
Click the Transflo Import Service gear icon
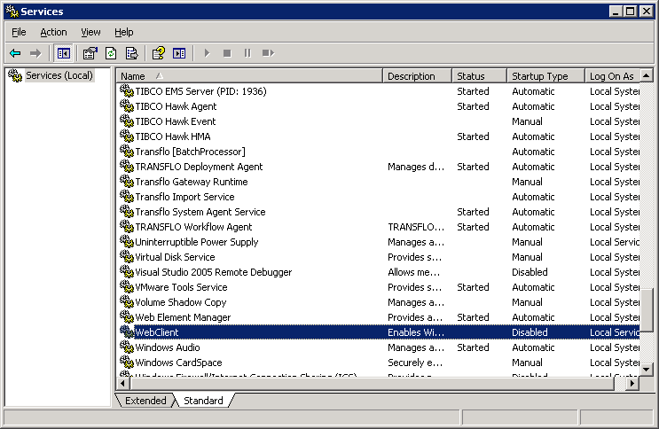click(x=127, y=197)
